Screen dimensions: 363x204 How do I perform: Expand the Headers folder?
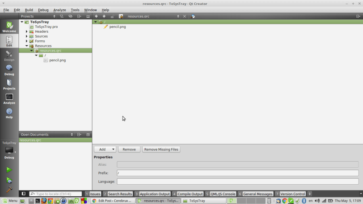tap(27, 31)
